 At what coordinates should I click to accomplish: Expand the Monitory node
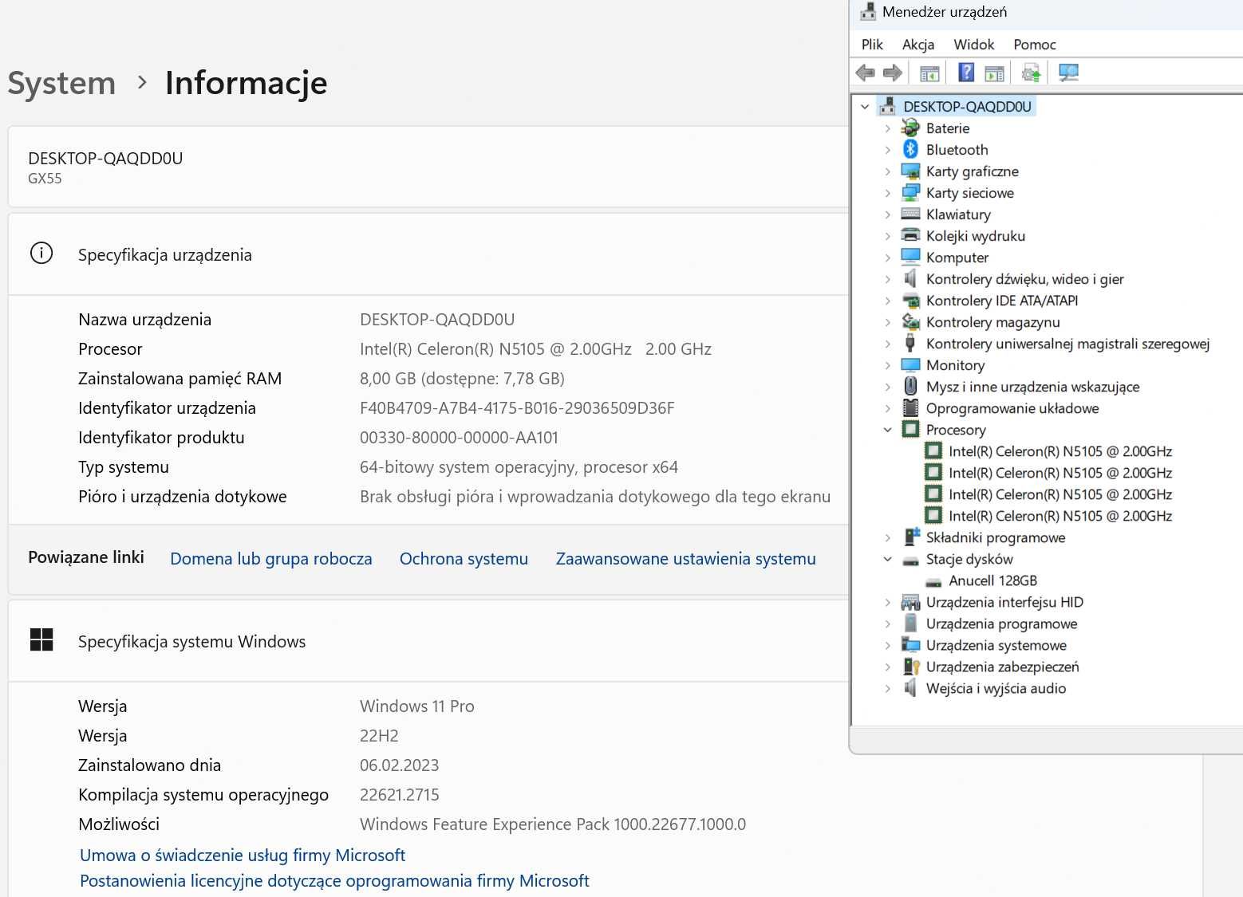[887, 364]
